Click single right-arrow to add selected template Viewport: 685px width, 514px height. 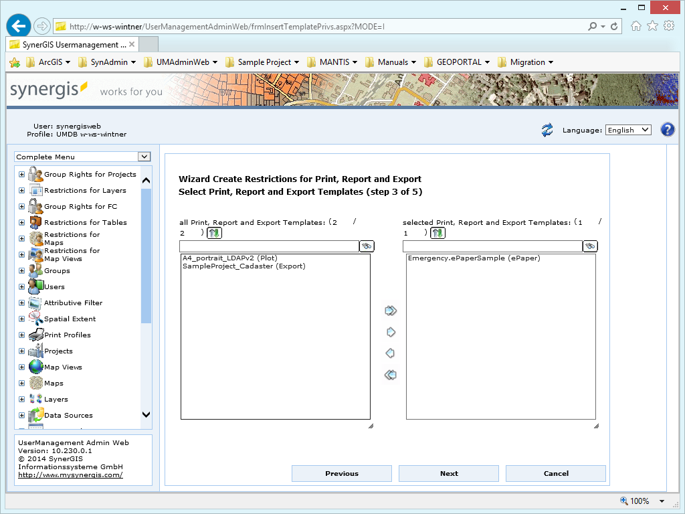tap(391, 331)
